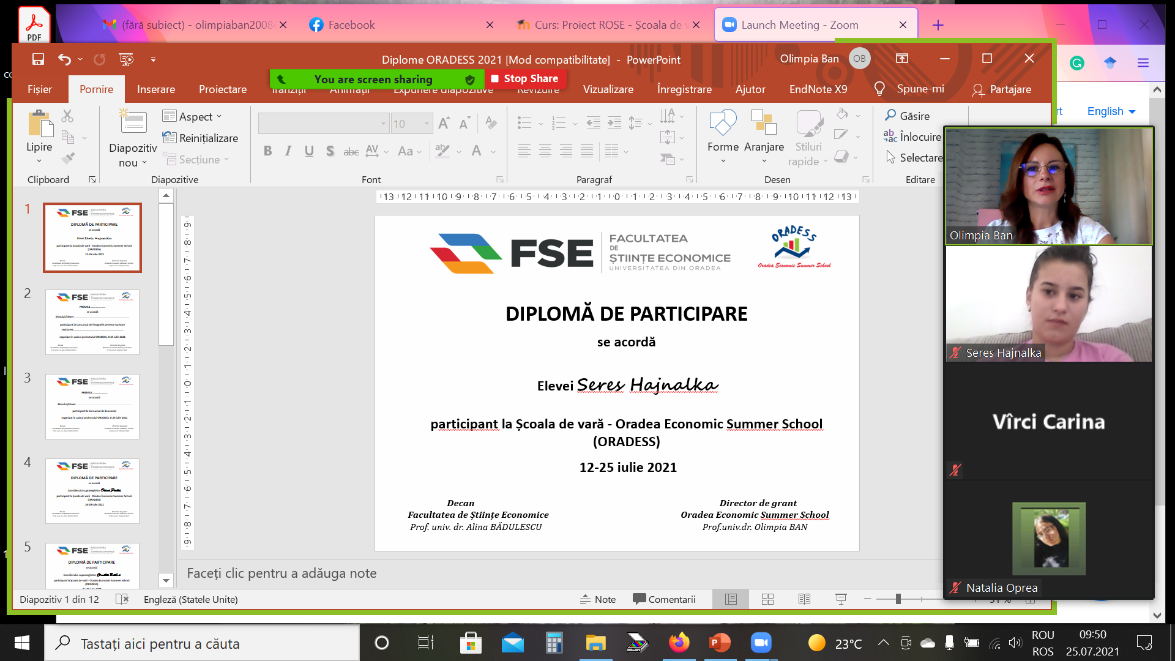
Task: Click the Numbered list icon
Action: click(559, 123)
